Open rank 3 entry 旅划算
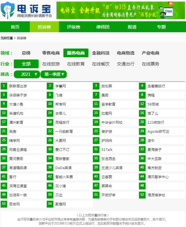 pyautogui.click(x=107, y=86)
